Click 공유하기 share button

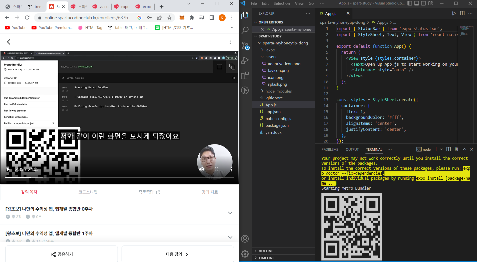click(62, 254)
